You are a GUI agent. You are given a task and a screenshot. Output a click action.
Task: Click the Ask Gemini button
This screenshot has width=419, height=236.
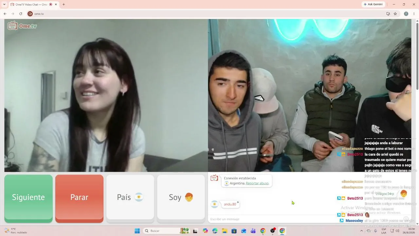coord(373,4)
